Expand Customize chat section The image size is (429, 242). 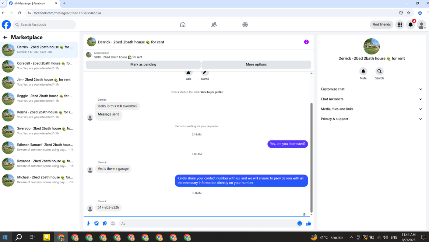371,89
